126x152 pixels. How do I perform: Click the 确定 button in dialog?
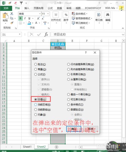[x=74, y=129]
